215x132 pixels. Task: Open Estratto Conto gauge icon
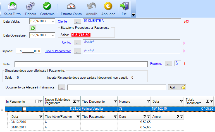71,6
